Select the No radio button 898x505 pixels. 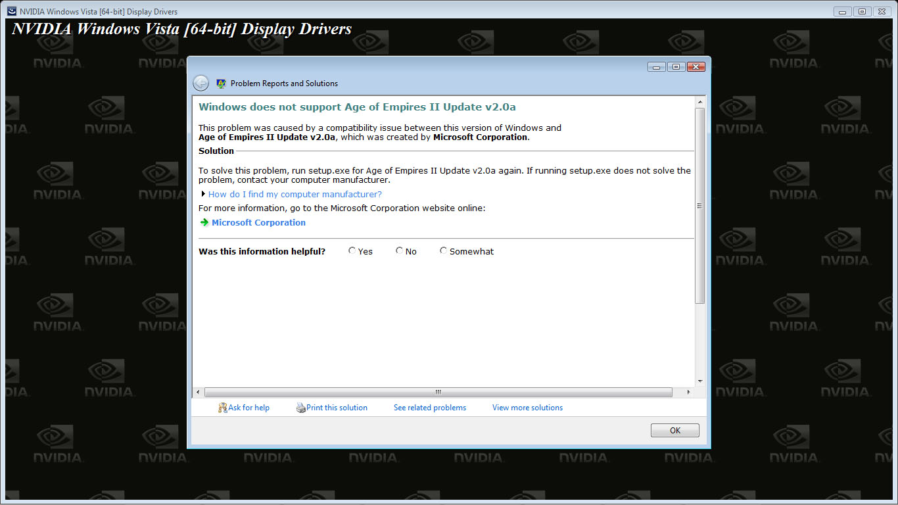[399, 251]
